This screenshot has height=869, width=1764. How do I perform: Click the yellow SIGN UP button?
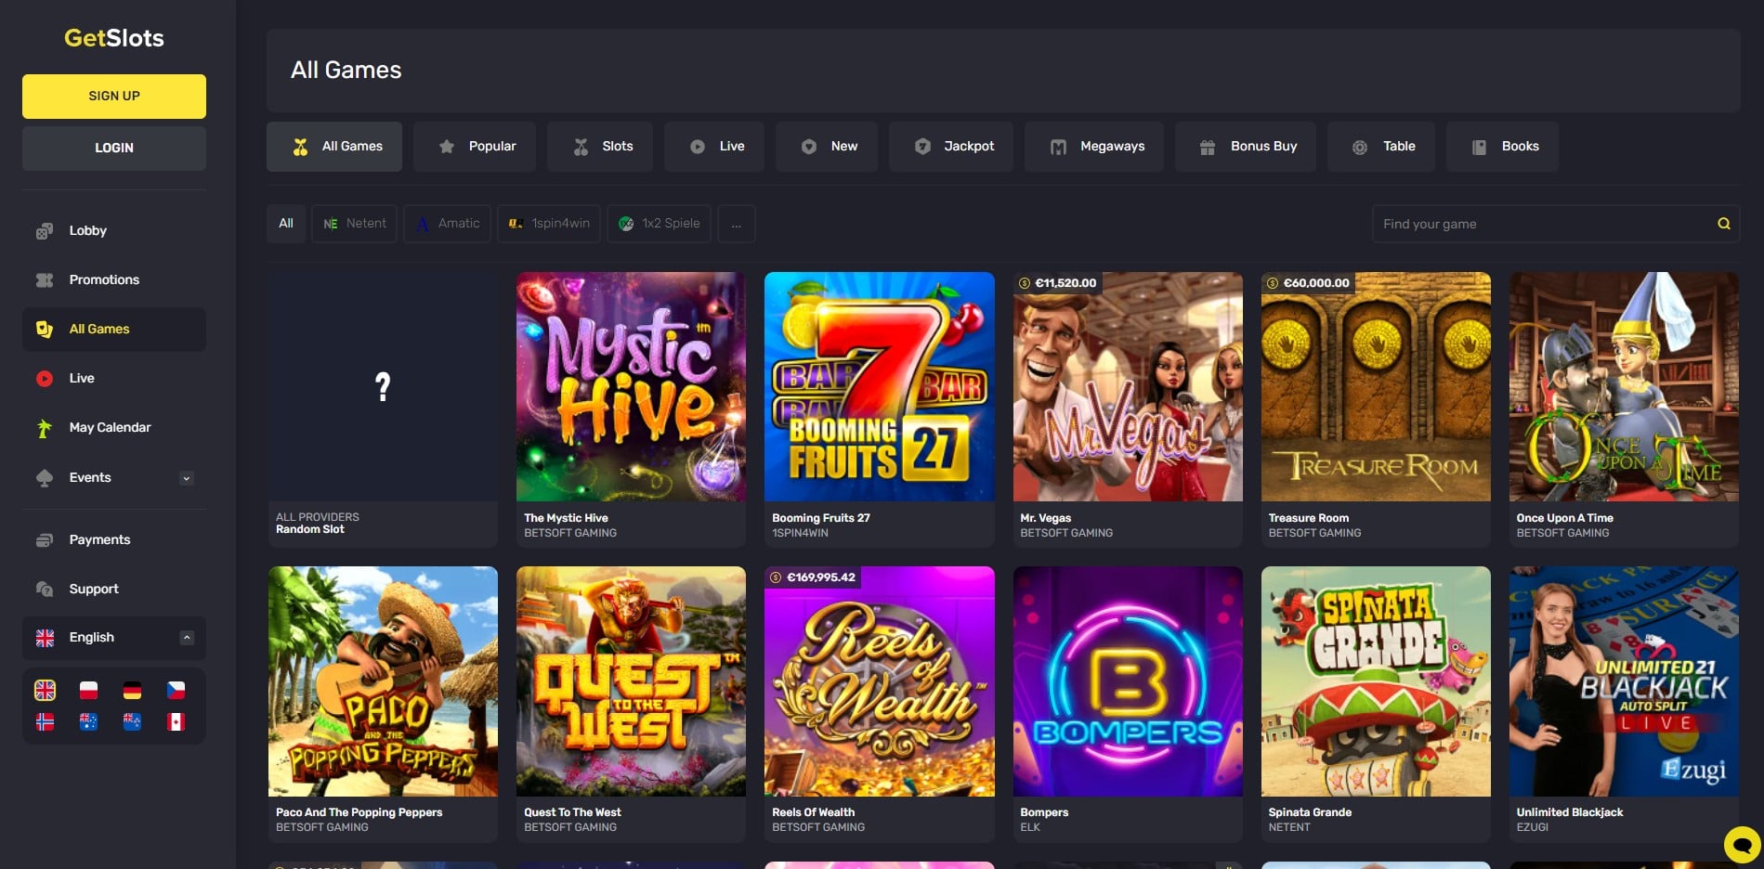click(x=114, y=97)
